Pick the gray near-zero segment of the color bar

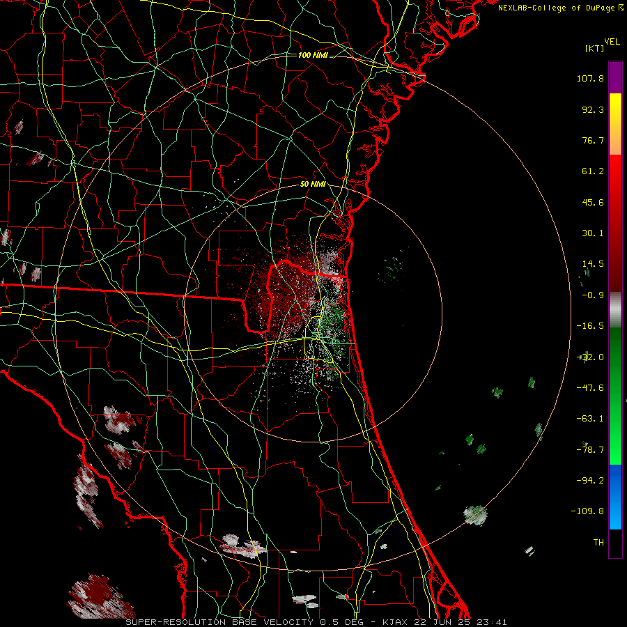click(x=615, y=309)
